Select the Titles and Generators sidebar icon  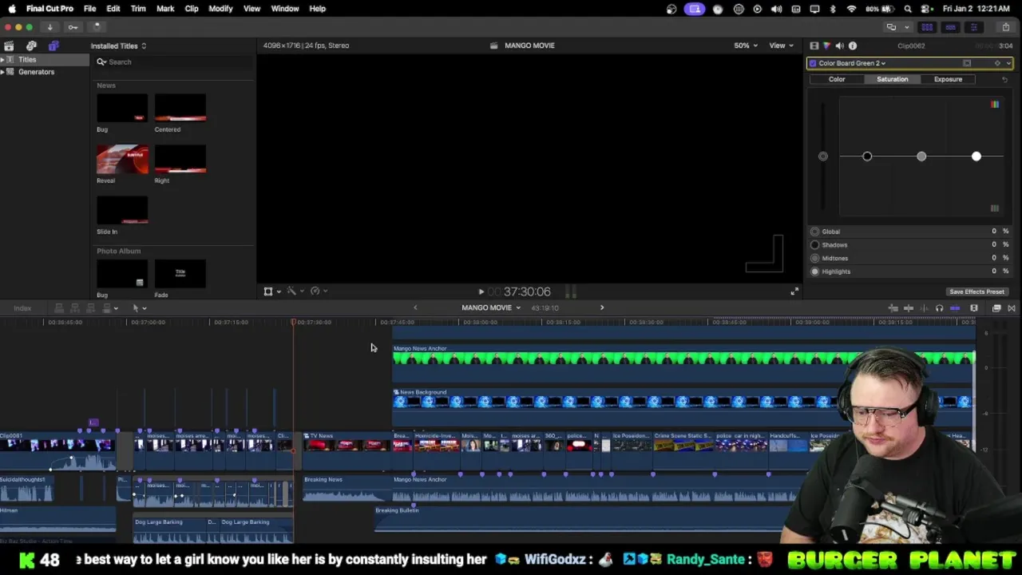click(x=53, y=46)
